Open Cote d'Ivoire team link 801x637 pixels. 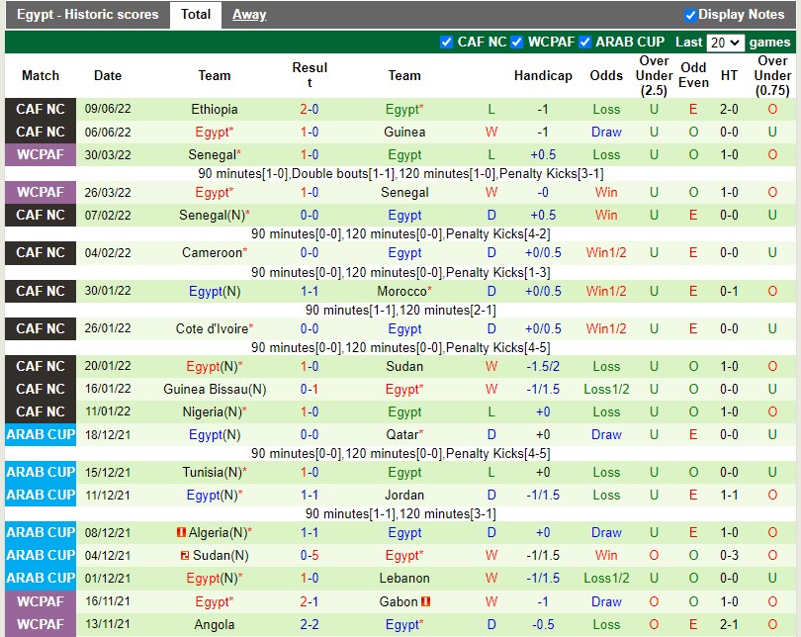pos(212,328)
